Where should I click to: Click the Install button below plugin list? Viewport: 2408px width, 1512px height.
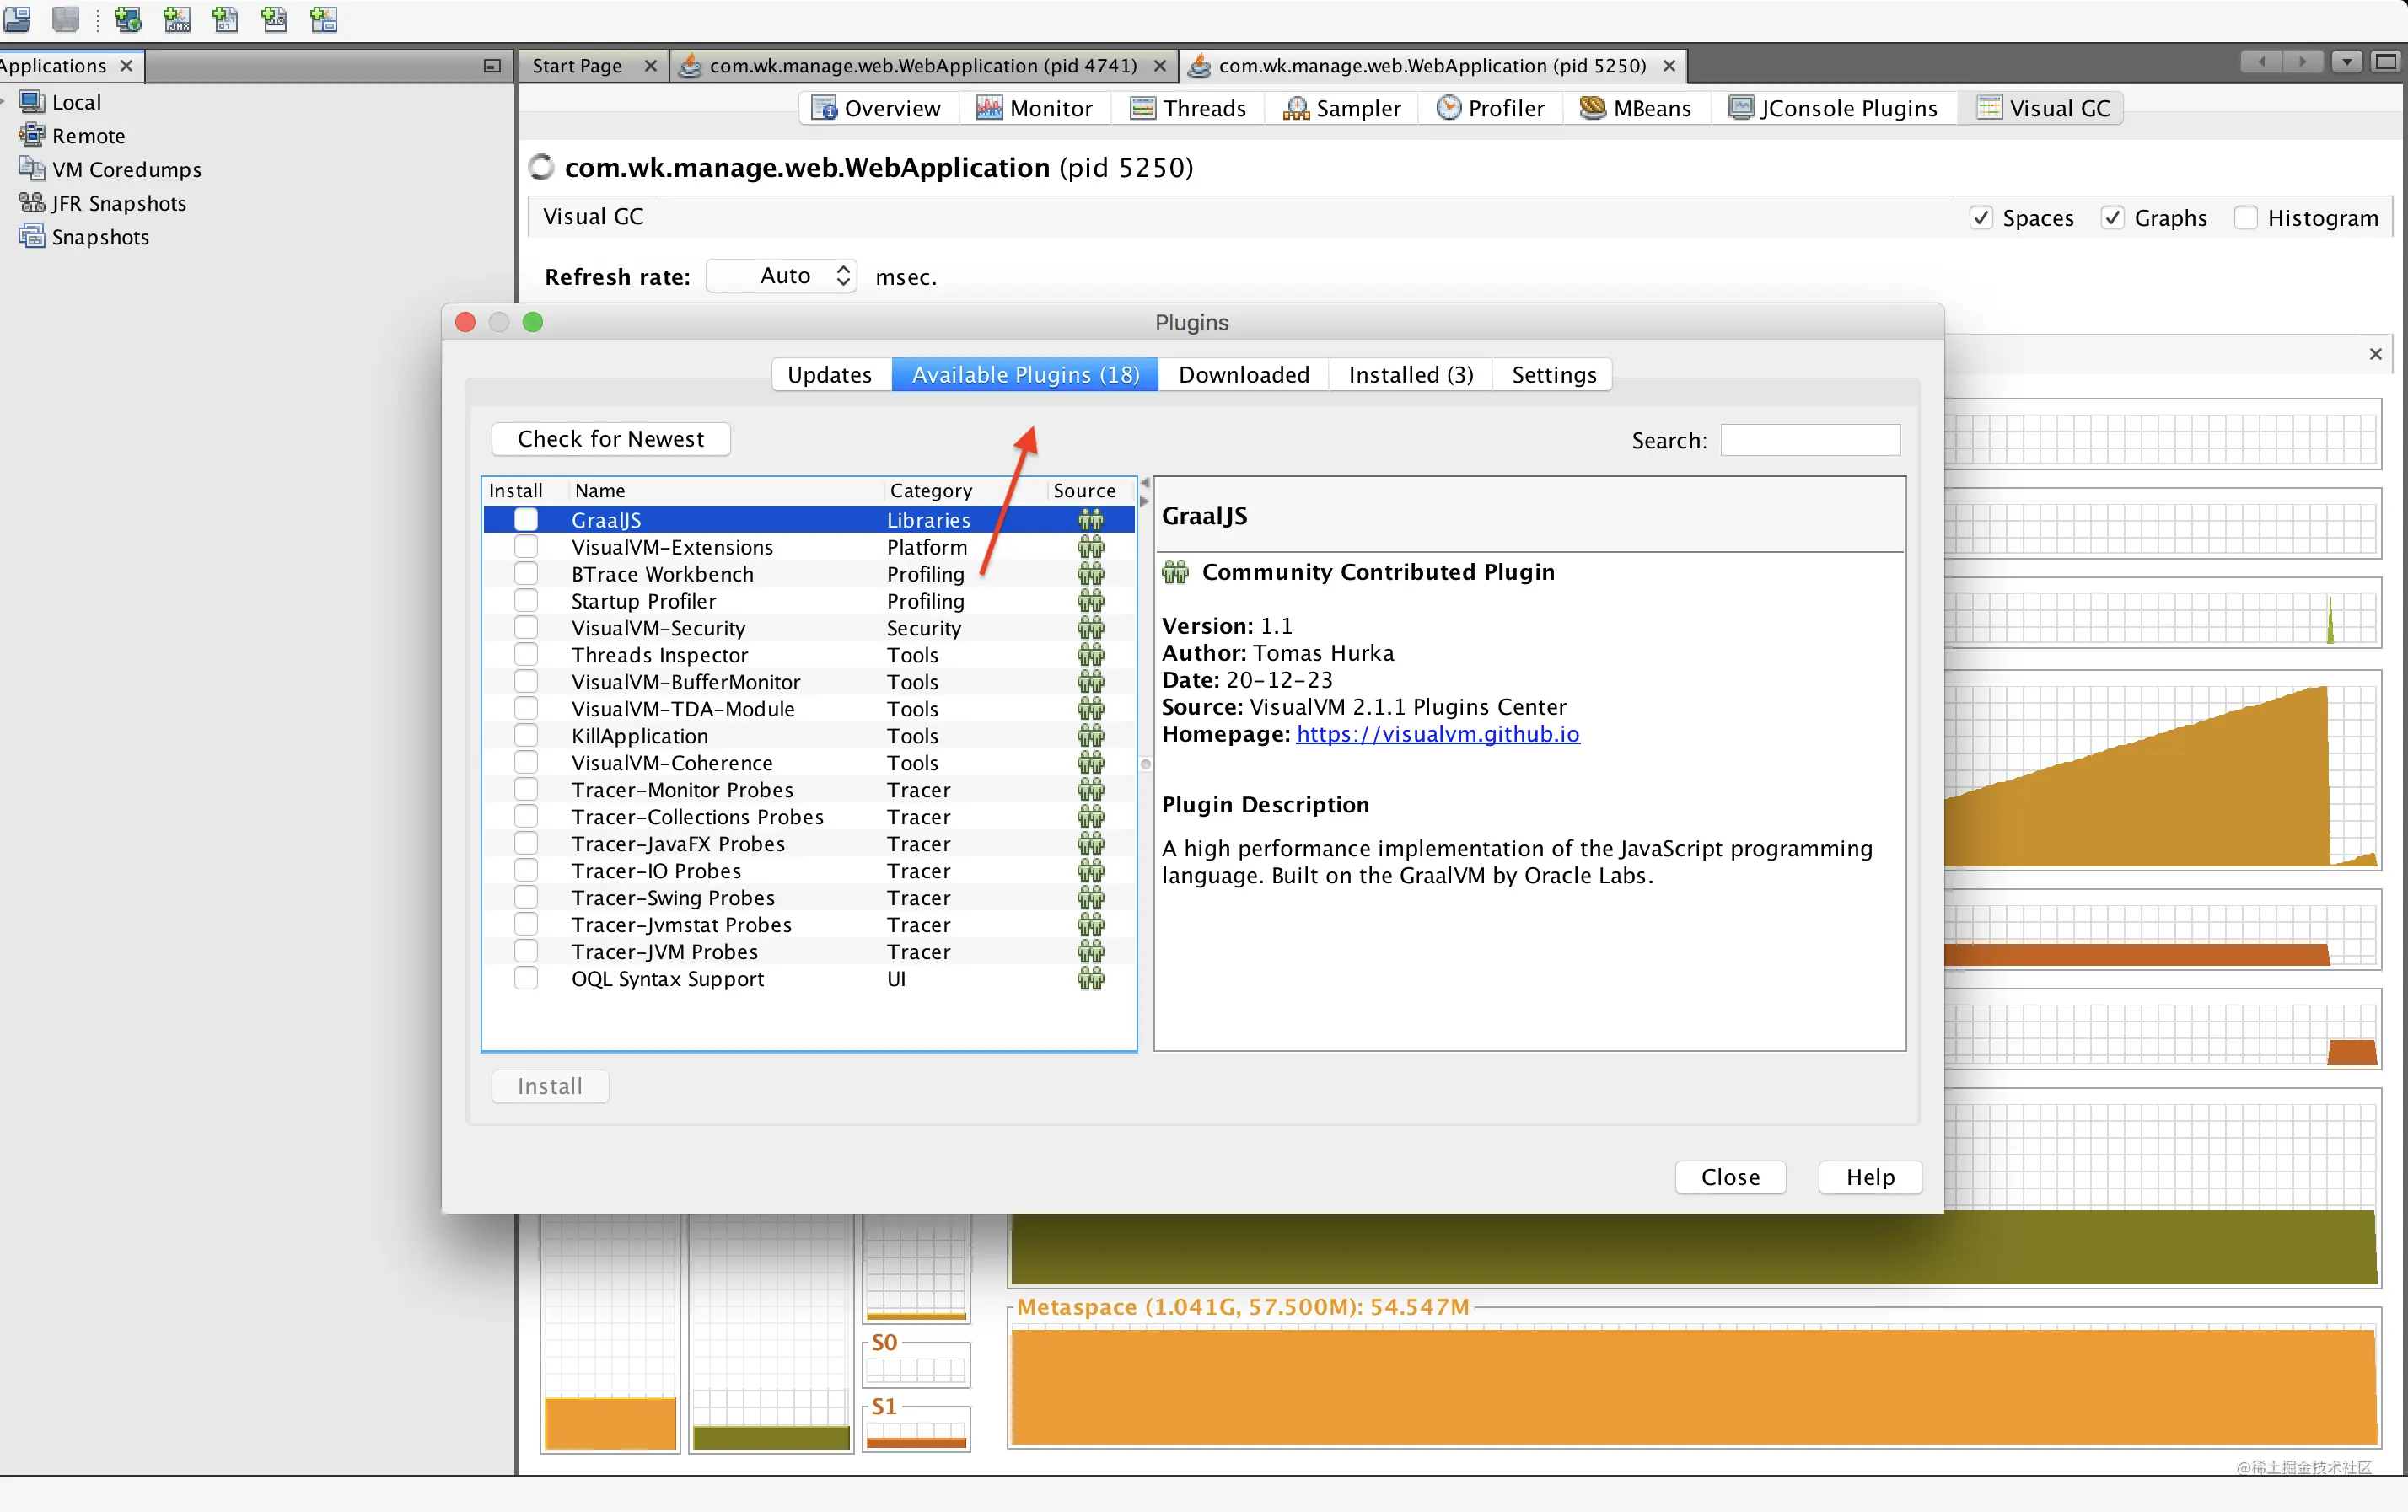[550, 1086]
